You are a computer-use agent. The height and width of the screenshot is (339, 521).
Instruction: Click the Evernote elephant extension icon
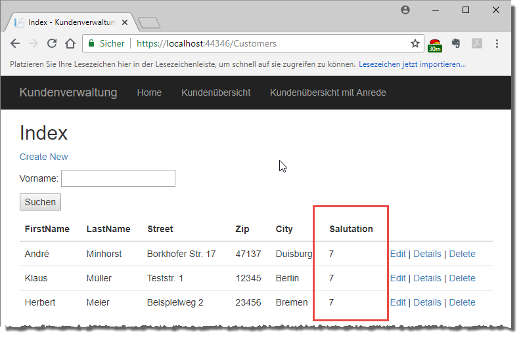tap(456, 44)
